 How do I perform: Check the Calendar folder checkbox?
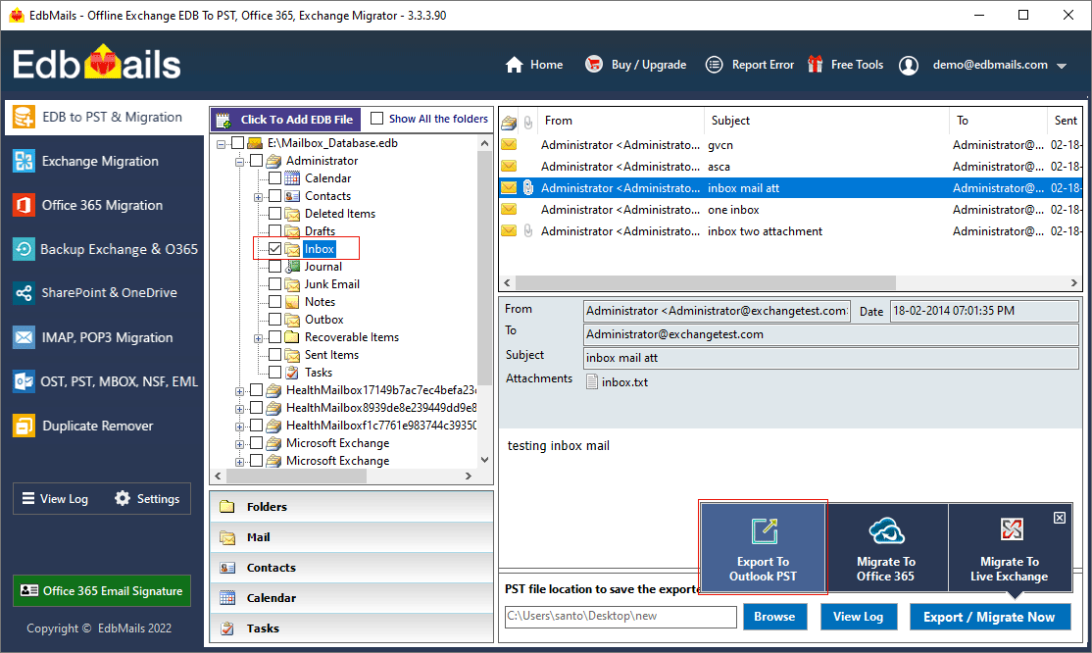pos(275,178)
